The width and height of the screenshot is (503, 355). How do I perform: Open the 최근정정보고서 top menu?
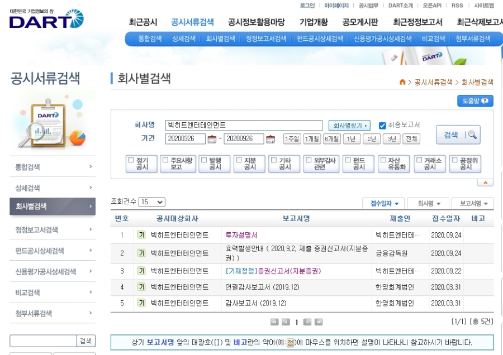(x=417, y=22)
